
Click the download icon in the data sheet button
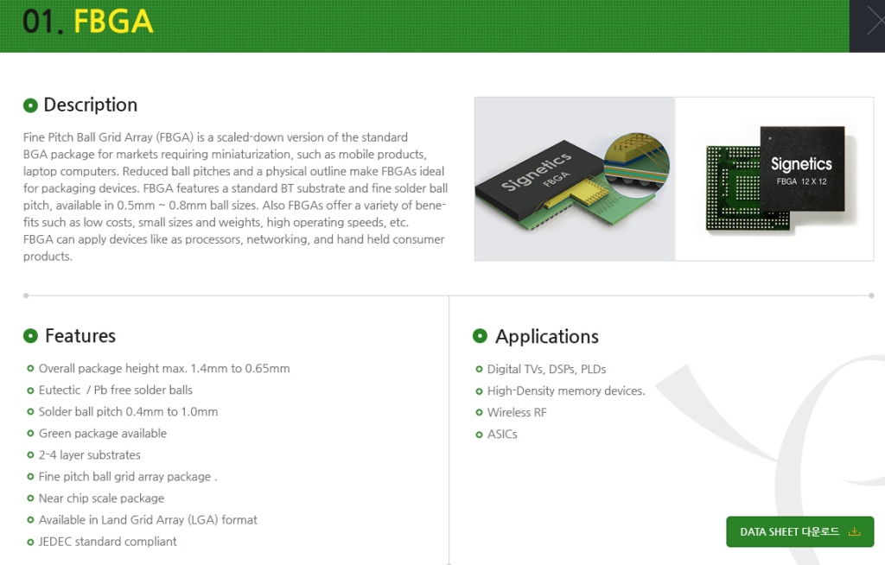click(x=855, y=531)
